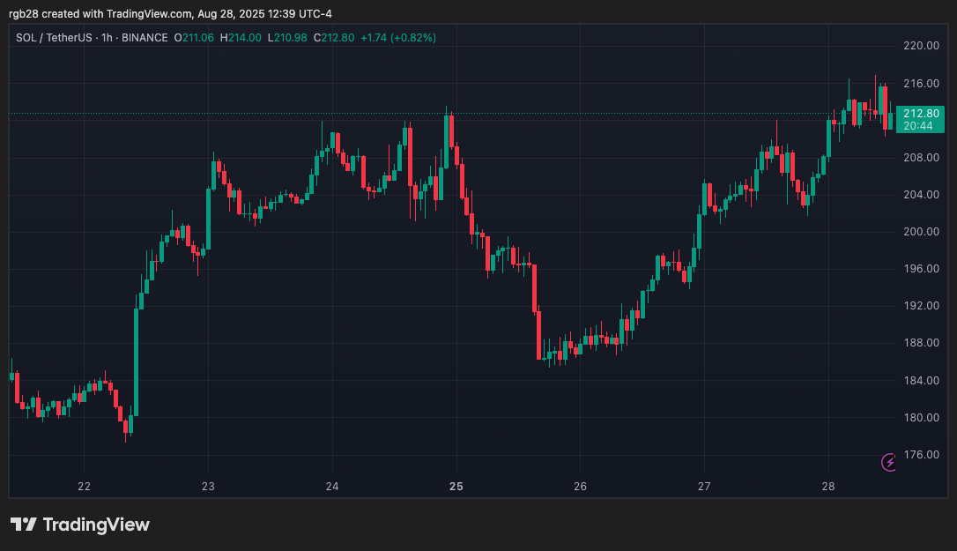Click the close value C212.80
The image size is (957, 551).
[338, 38]
